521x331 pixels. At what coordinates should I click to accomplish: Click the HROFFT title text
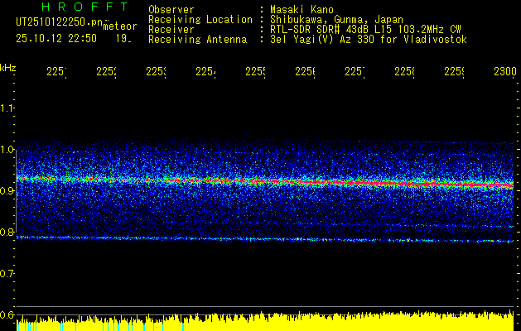click(x=84, y=7)
